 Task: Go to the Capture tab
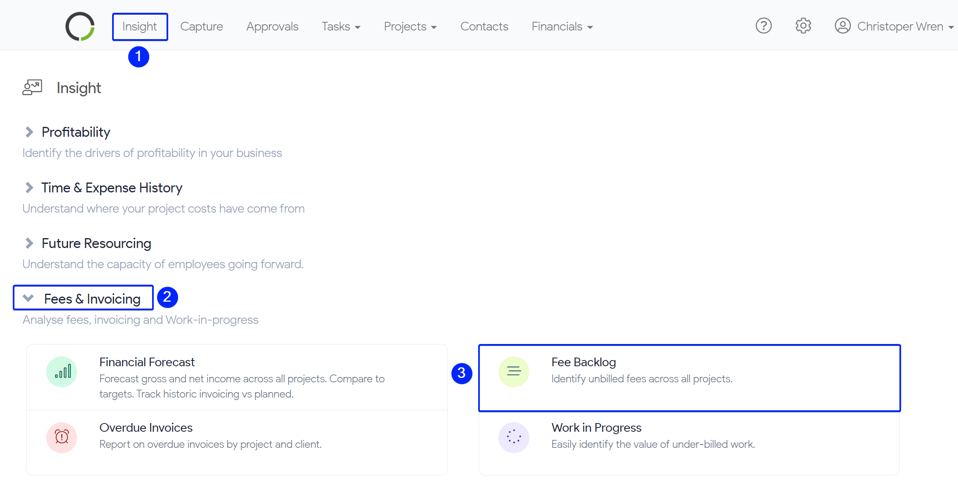(202, 27)
